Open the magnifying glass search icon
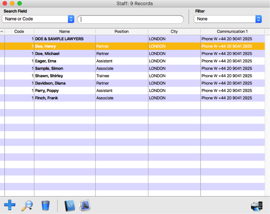The height and width of the screenshot is (214, 270). coord(27,205)
